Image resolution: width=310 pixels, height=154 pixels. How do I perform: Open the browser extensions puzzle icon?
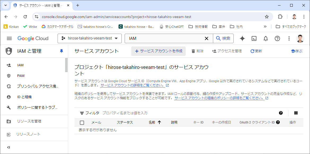280,17
